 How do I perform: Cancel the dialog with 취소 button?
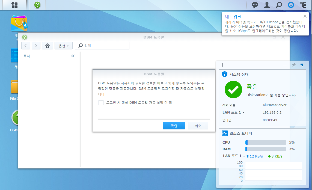[x=198, y=126]
